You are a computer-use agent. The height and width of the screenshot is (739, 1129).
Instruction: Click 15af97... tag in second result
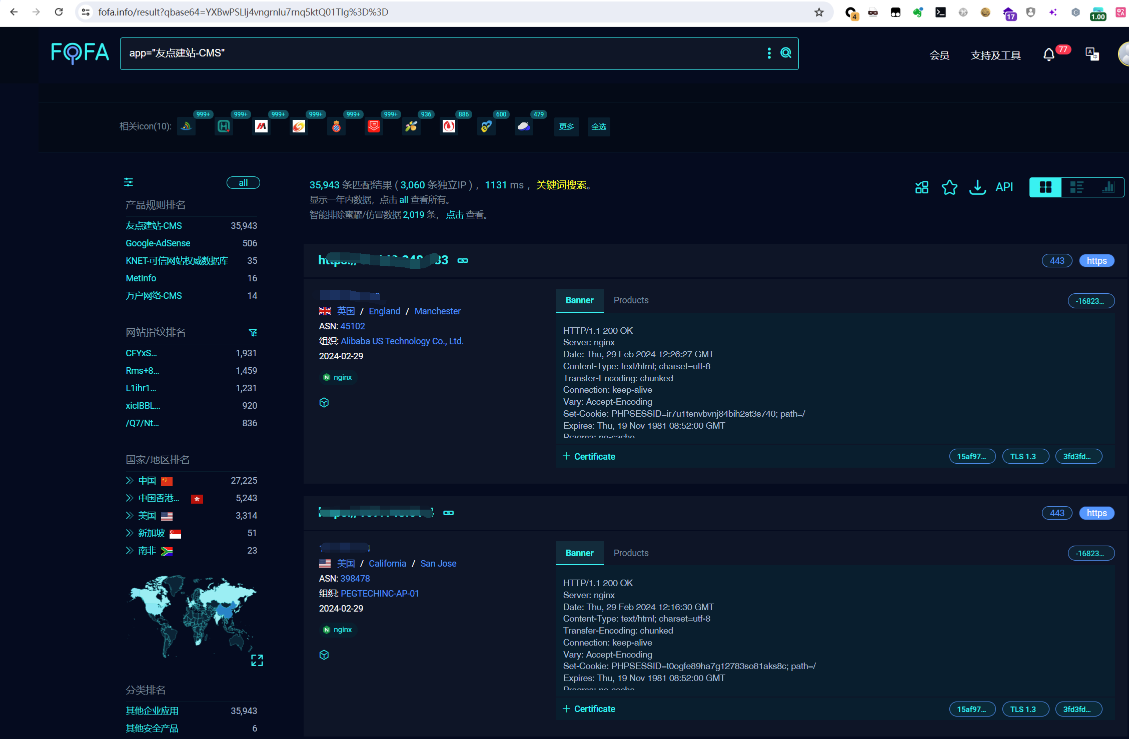click(x=972, y=709)
